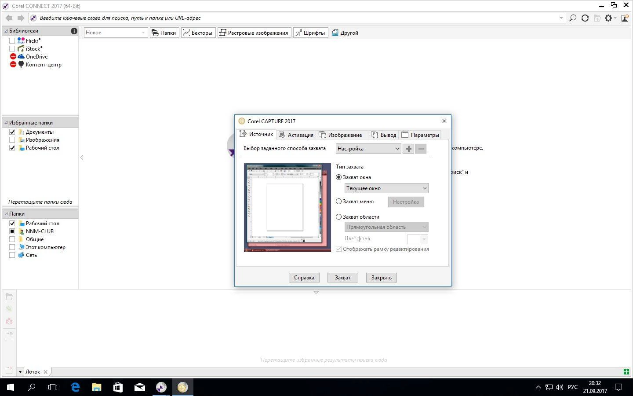Viewport: 633px width, 396px height.
Task: Check the Сеть folder checkbox
Action: coord(12,255)
